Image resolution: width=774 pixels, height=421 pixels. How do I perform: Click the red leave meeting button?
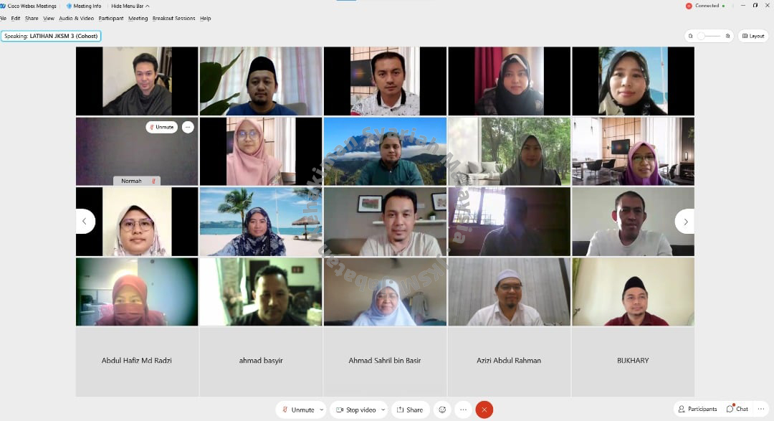pos(484,410)
